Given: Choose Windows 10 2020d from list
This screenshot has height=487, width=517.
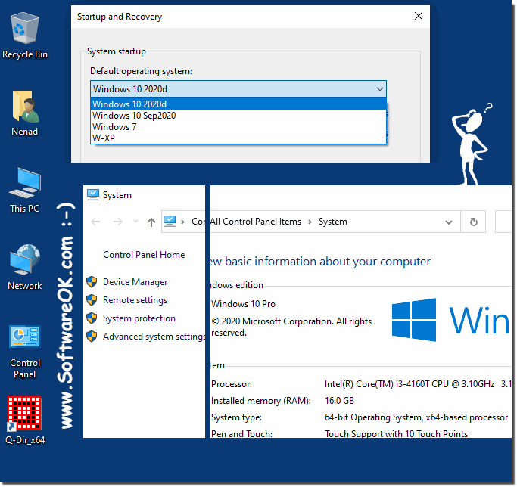Looking at the screenshot, I should (238, 104).
